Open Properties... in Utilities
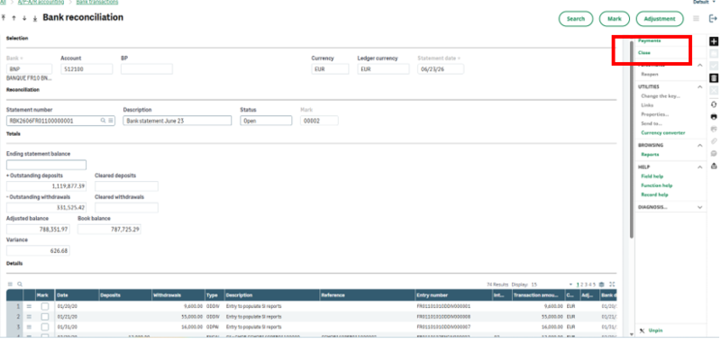721x343 pixels. click(655, 114)
